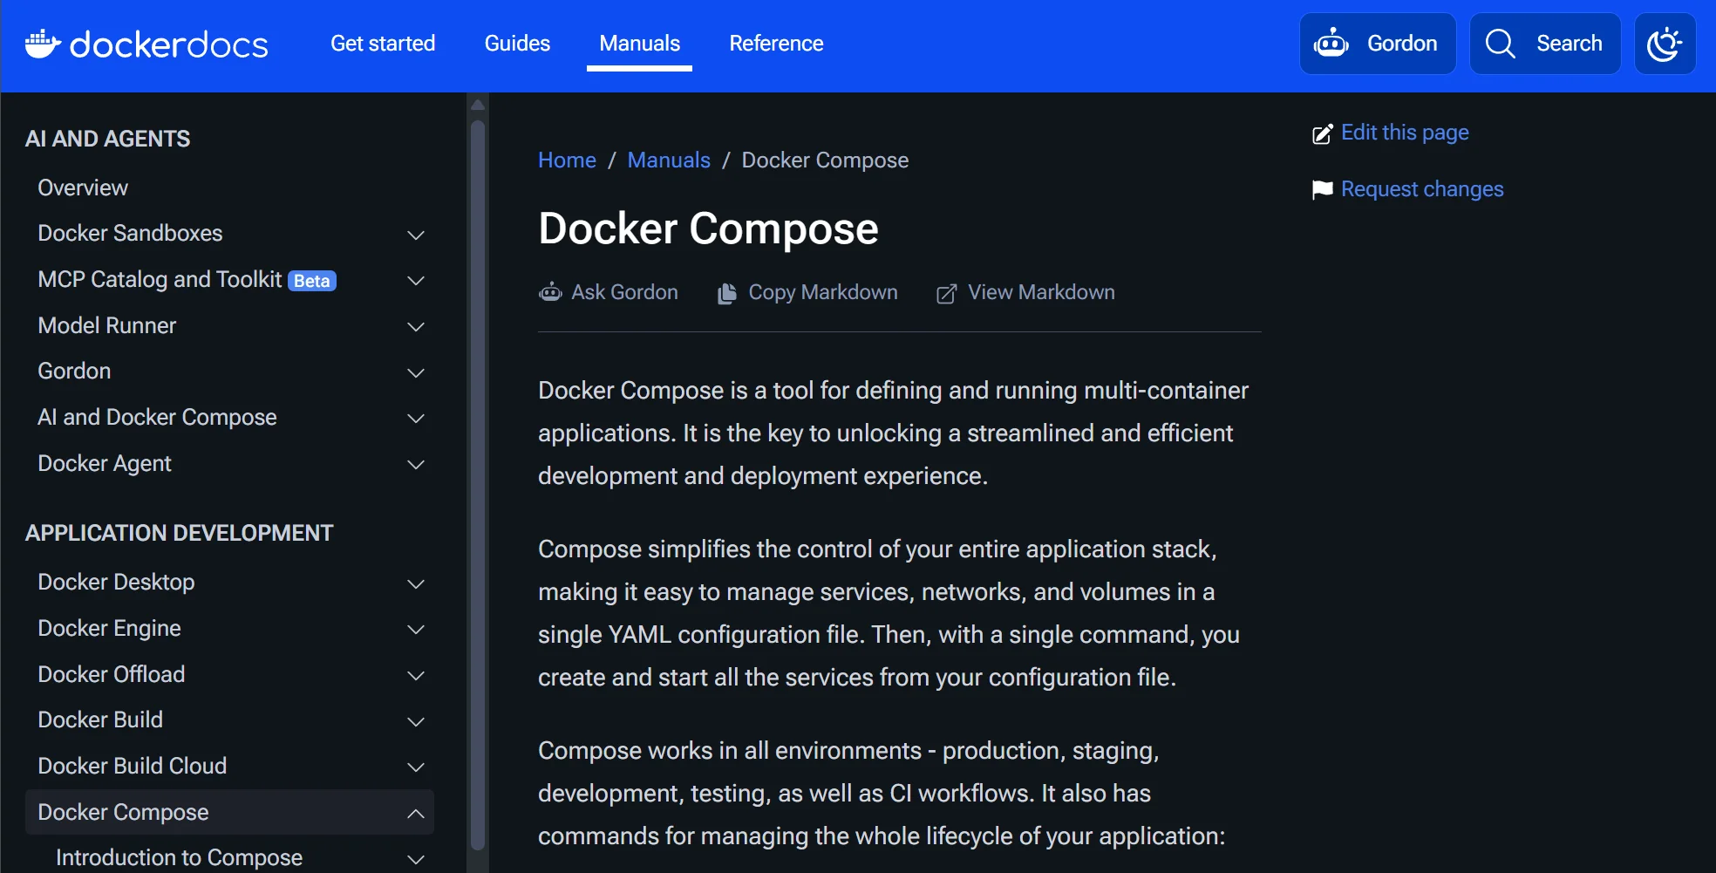Expand the Docker Agent chevron

tap(416, 465)
